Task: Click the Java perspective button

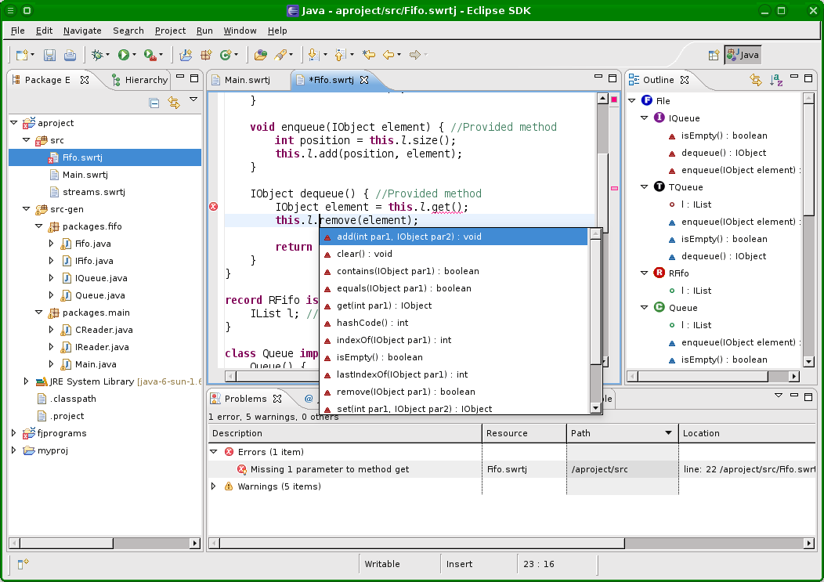Action: click(x=743, y=55)
